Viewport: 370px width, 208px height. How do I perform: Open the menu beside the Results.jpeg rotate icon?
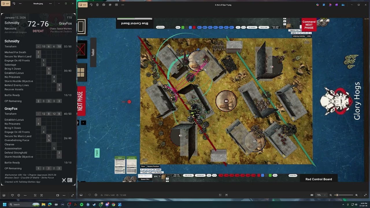click(20, 3)
